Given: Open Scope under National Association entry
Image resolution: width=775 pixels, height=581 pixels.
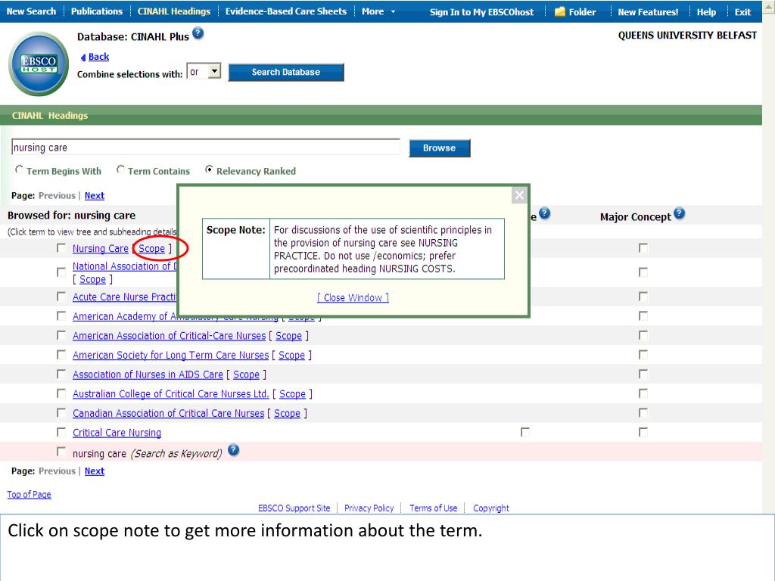Looking at the screenshot, I should click(x=92, y=280).
